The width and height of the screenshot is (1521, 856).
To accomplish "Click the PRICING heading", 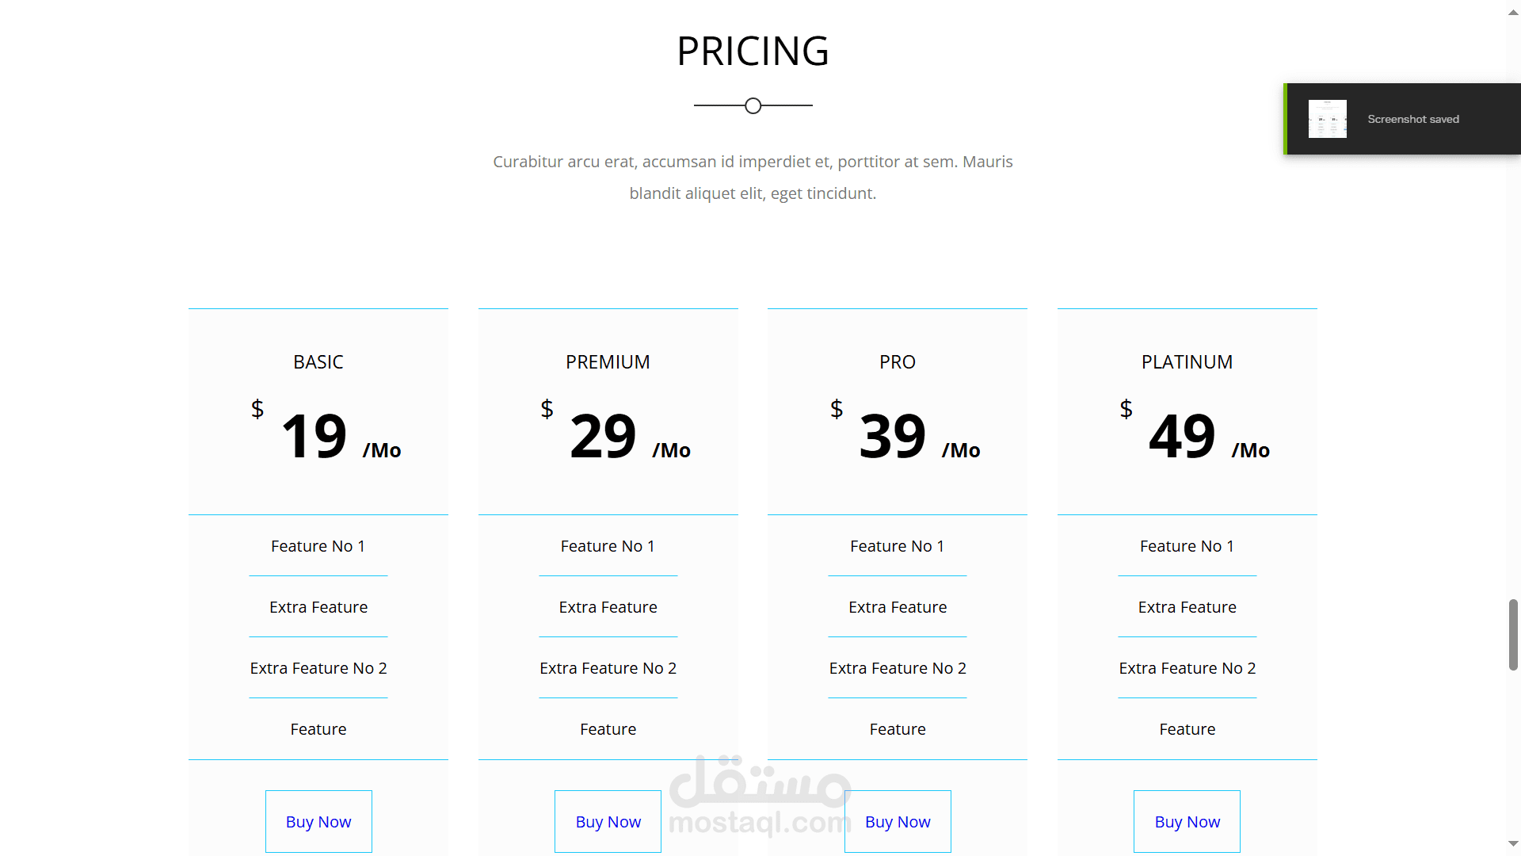I will tap(753, 52).
